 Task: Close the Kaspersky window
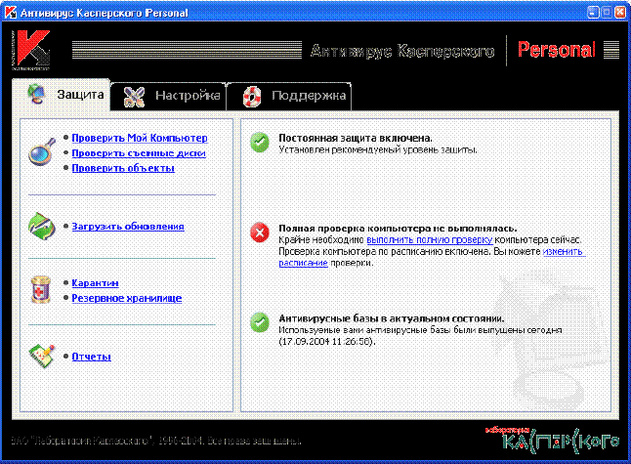(619, 12)
